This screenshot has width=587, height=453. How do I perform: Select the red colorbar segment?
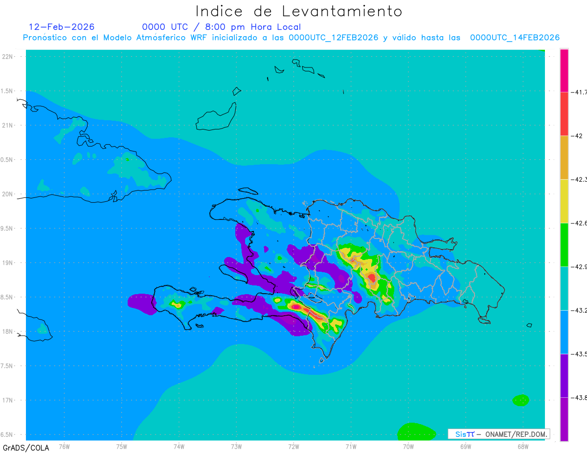click(x=564, y=113)
